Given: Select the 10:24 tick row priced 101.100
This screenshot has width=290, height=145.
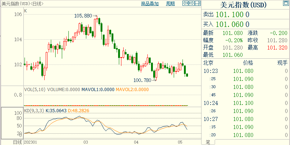Looking at the screenshot, I should (x=246, y=103).
